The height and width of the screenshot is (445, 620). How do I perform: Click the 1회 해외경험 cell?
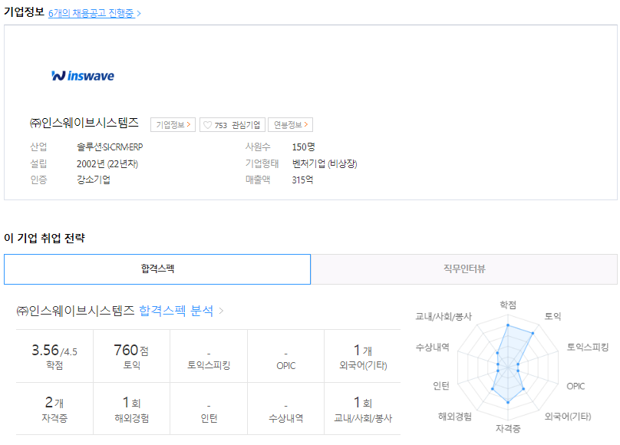pyautogui.click(x=132, y=409)
